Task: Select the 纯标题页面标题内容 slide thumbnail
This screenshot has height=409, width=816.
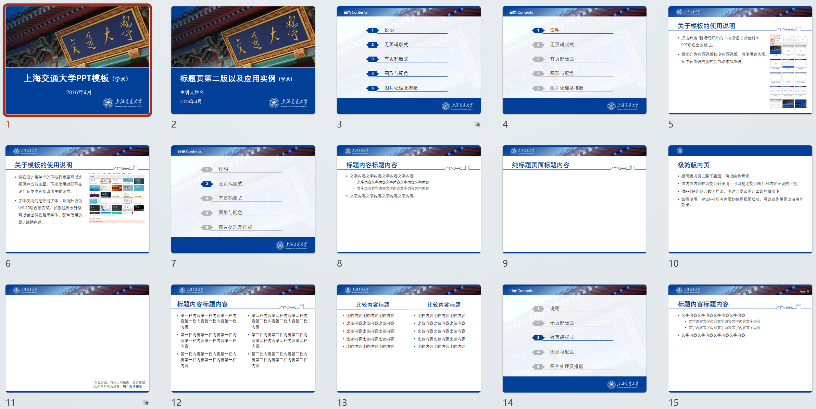Action: tap(575, 199)
